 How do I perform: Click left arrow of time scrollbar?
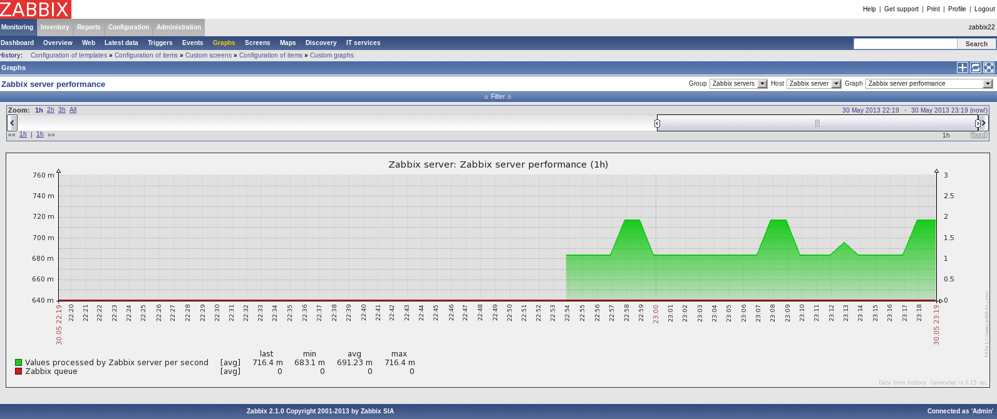click(13, 123)
